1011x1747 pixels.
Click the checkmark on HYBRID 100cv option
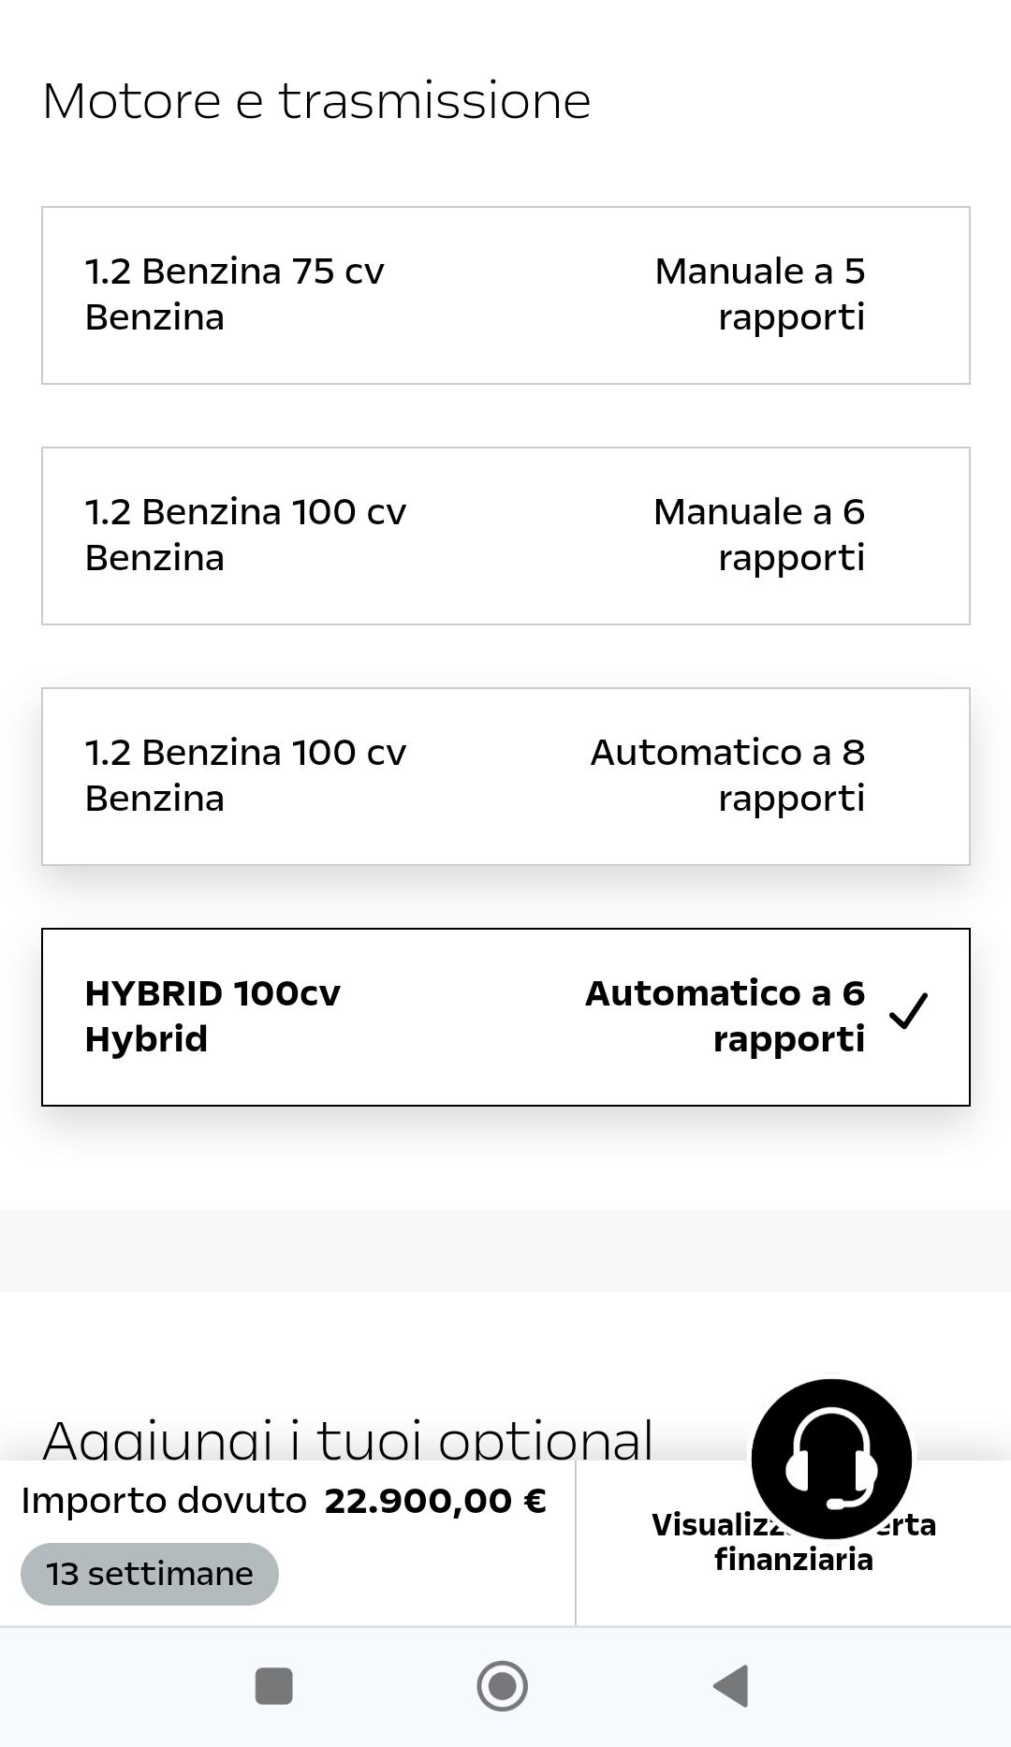click(908, 1011)
